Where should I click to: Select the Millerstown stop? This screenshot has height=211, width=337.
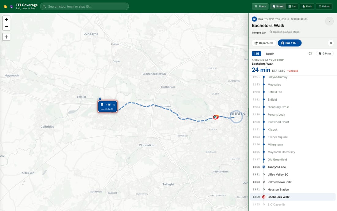coord(293,144)
